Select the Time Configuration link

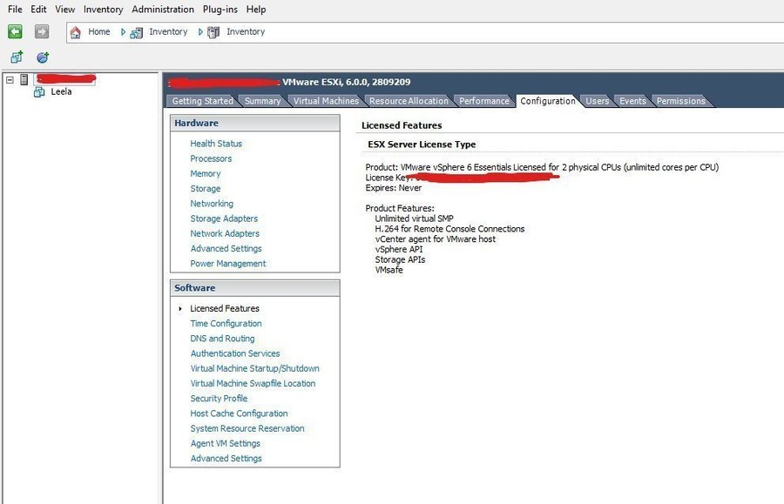226,324
